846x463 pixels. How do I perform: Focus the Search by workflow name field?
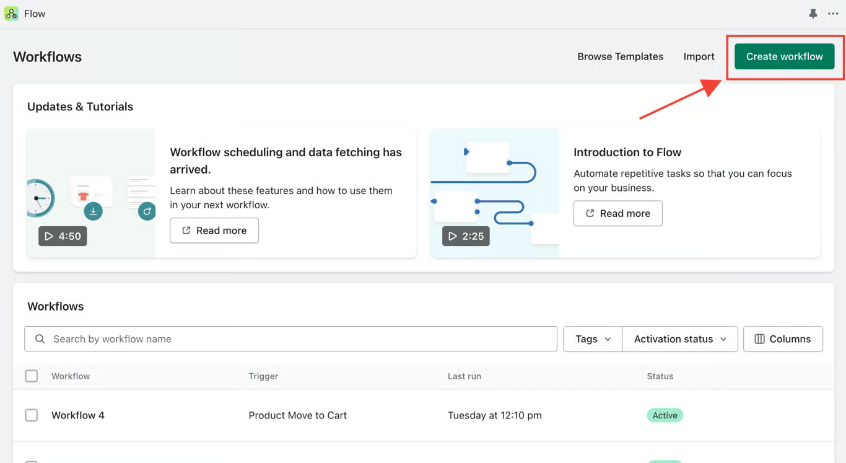290,339
